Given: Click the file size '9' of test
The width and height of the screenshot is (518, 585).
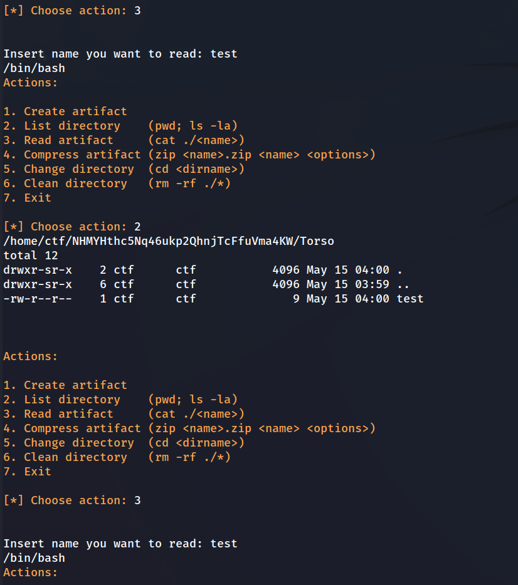Looking at the screenshot, I should click(296, 299).
